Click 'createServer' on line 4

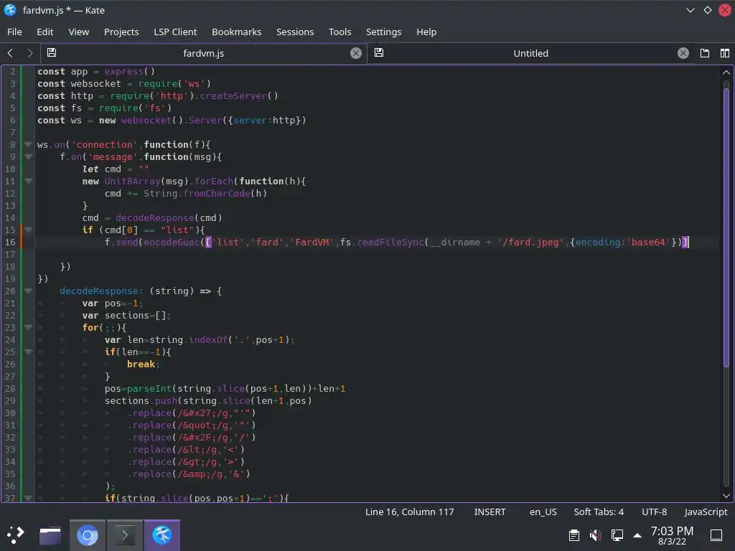233,96
